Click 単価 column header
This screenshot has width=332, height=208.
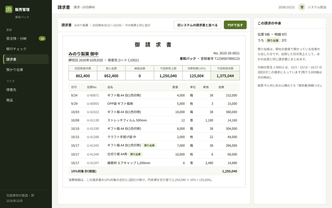point(206,87)
